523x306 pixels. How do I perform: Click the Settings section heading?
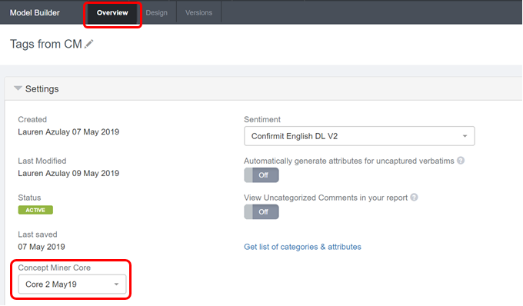click(42, 88)
